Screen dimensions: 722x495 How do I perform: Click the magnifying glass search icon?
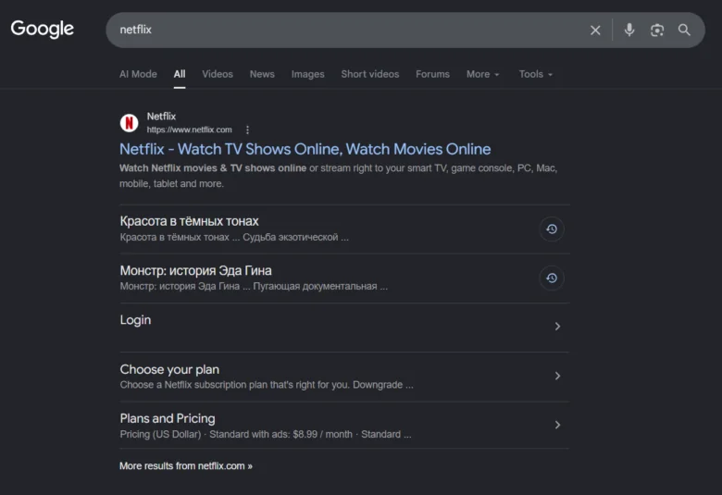(x=684, y=30)
